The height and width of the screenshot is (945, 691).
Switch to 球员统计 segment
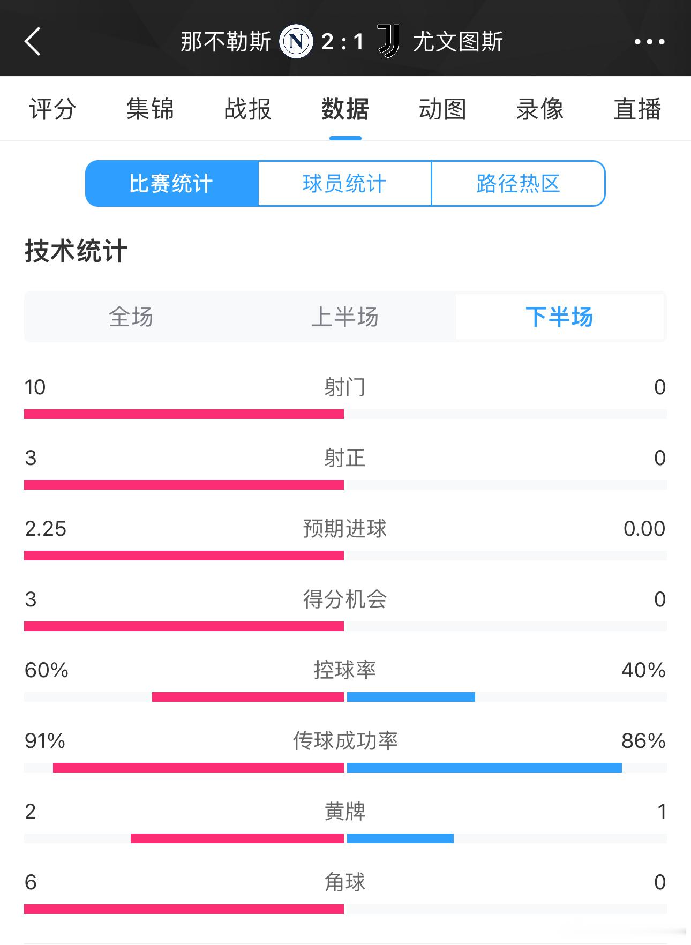click(344, 183)
